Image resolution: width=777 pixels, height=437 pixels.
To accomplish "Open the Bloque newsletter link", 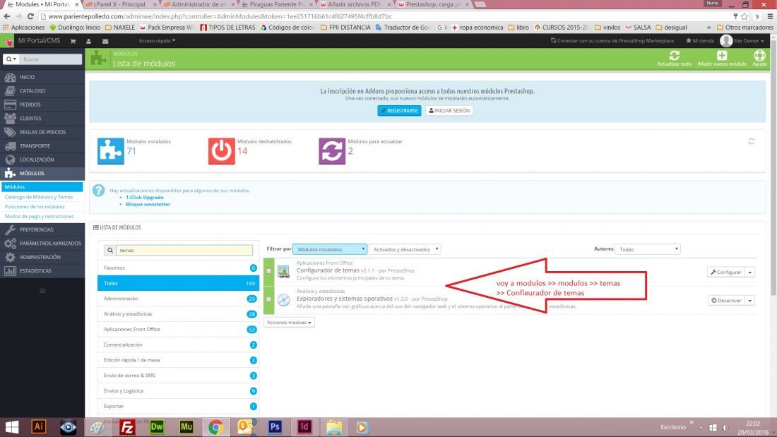I will click(148, 204).
